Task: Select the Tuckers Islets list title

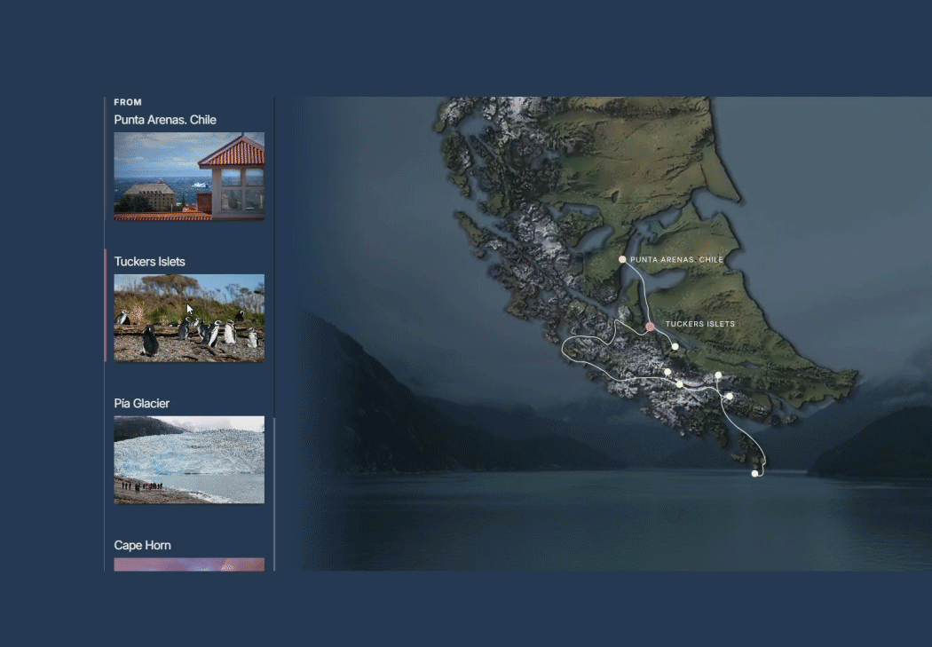Action: pyautogui.click(x=150, y=262)
